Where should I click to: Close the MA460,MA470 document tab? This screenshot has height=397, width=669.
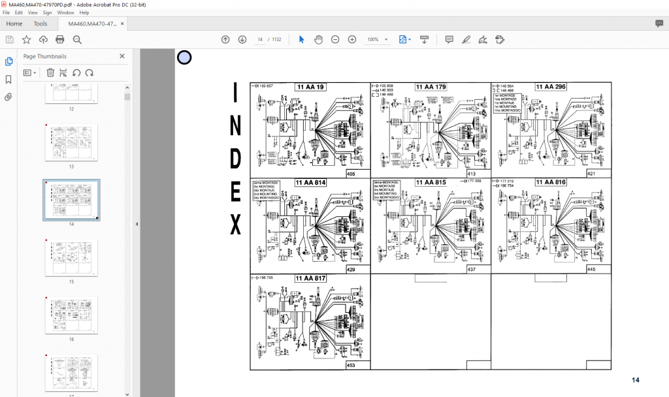pyautogui.click(x=122, y=24)
